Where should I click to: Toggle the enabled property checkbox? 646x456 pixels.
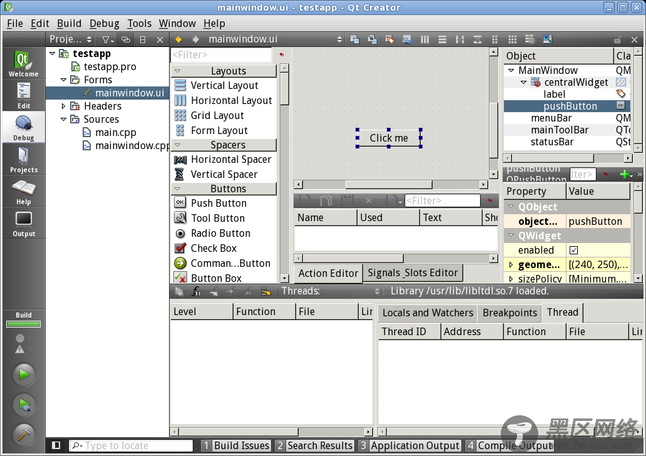[573, 251]
